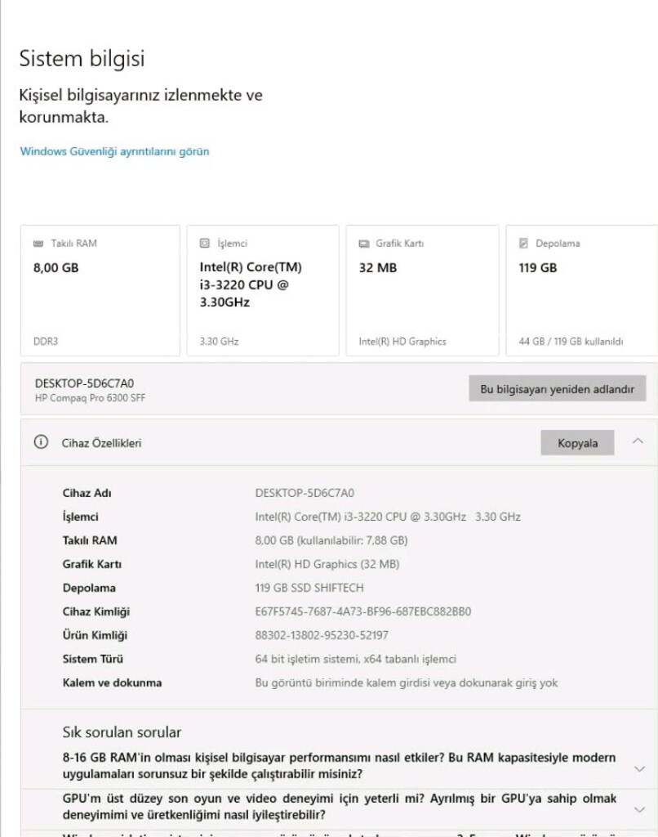Select the Cihaz Adı value DESKTOP-5D6C7A0
Viewport: 658px width, 837px height.
pyautogui.click(x=305, y=493)
